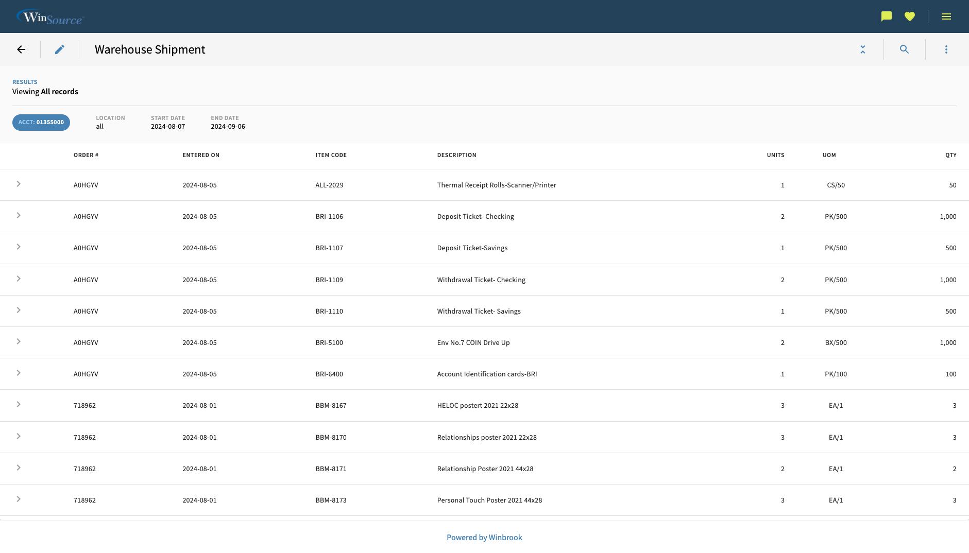Viewport: 969px width, 553px height.
Task: Click the ORDER # column header
Action: tap(86, 155)
